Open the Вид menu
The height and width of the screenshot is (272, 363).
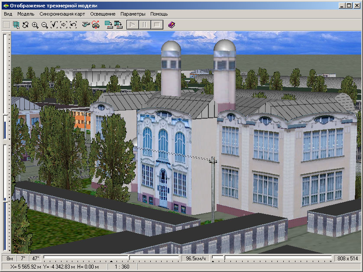[8, 14]
